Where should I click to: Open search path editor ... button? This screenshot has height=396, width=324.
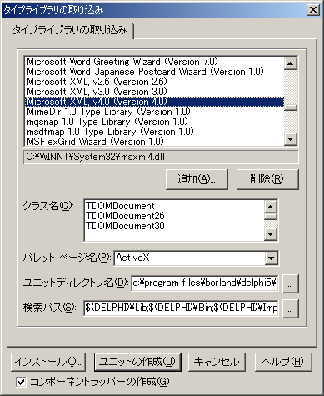pos(291,308)
